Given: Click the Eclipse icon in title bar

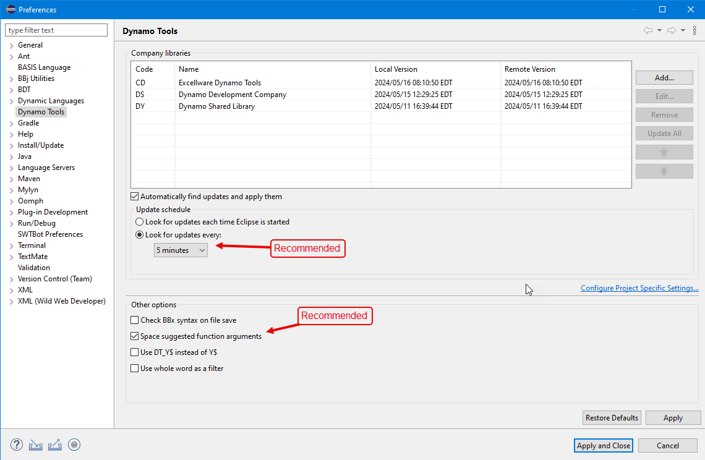Looking at the screenshot, I should click(11, 9).
